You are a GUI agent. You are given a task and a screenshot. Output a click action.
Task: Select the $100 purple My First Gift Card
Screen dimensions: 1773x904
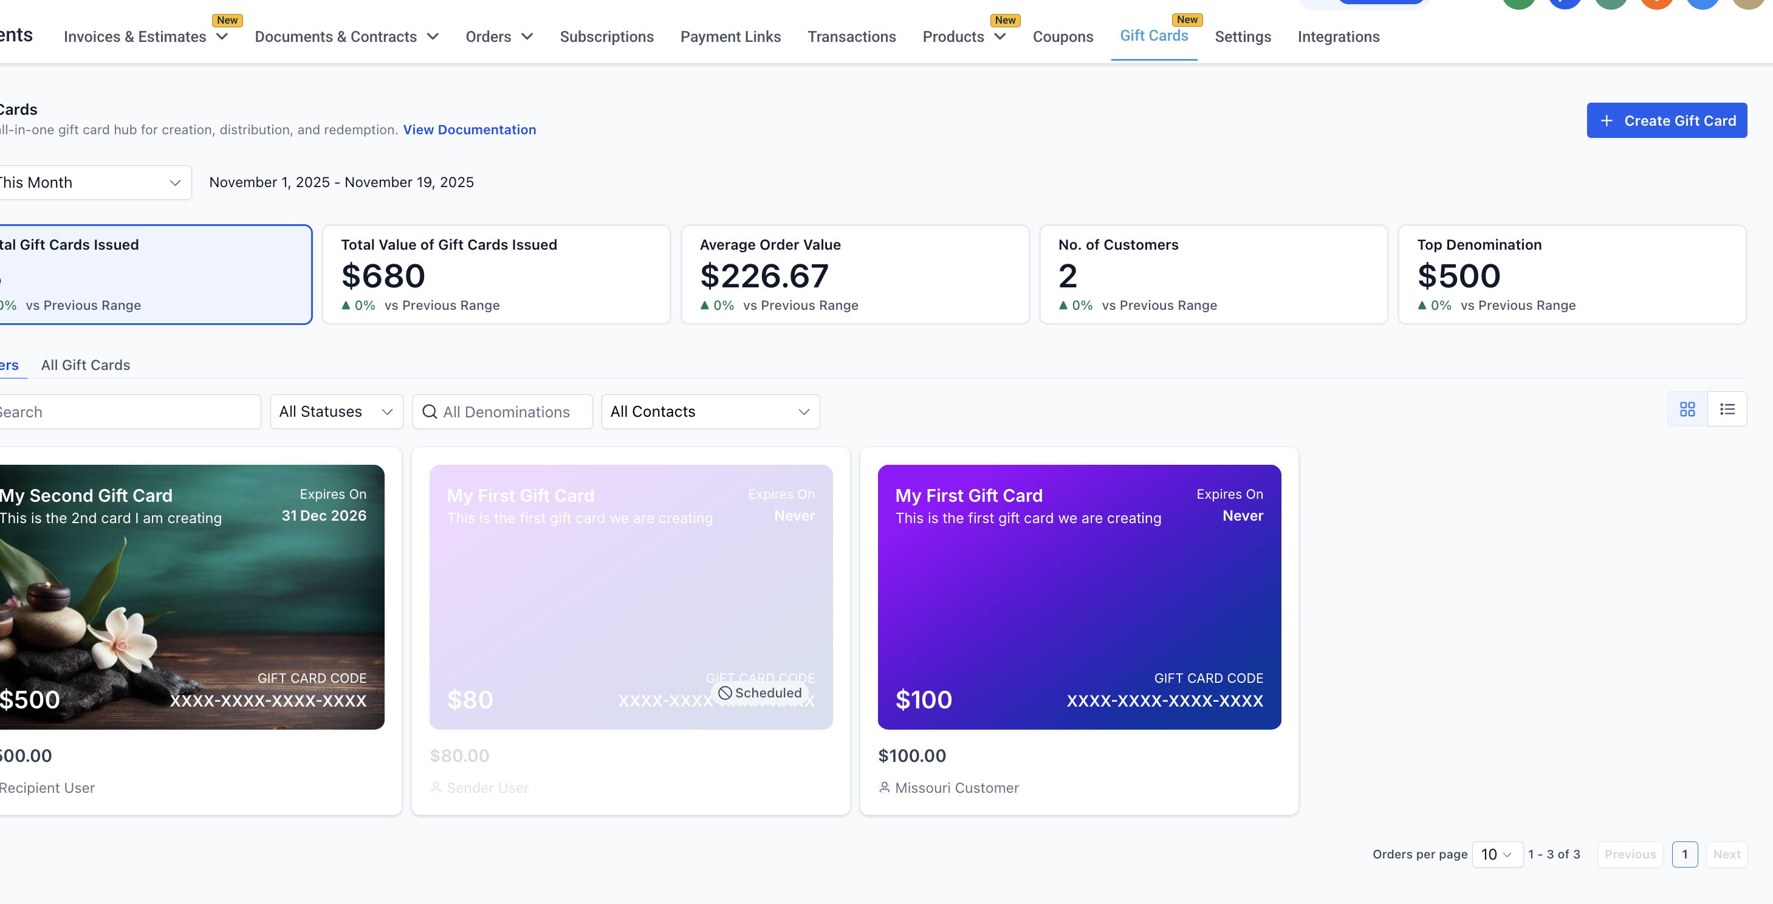coord(1079,597)
